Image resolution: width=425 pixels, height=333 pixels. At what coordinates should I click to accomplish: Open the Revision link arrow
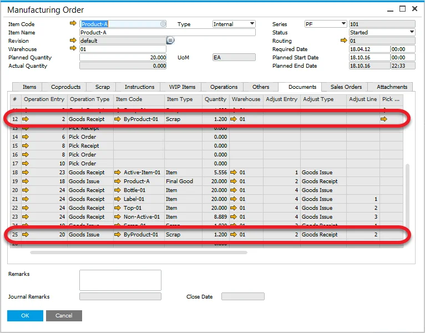click(73, 41)
